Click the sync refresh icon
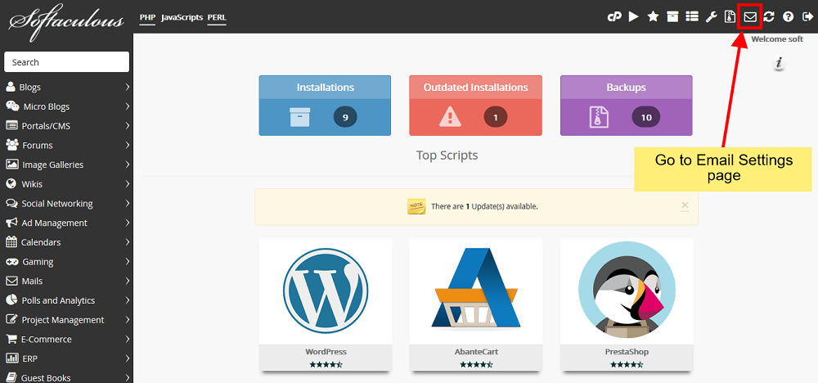Image resolution: width=818 pixels, height=383 pixels. (769, 16)
